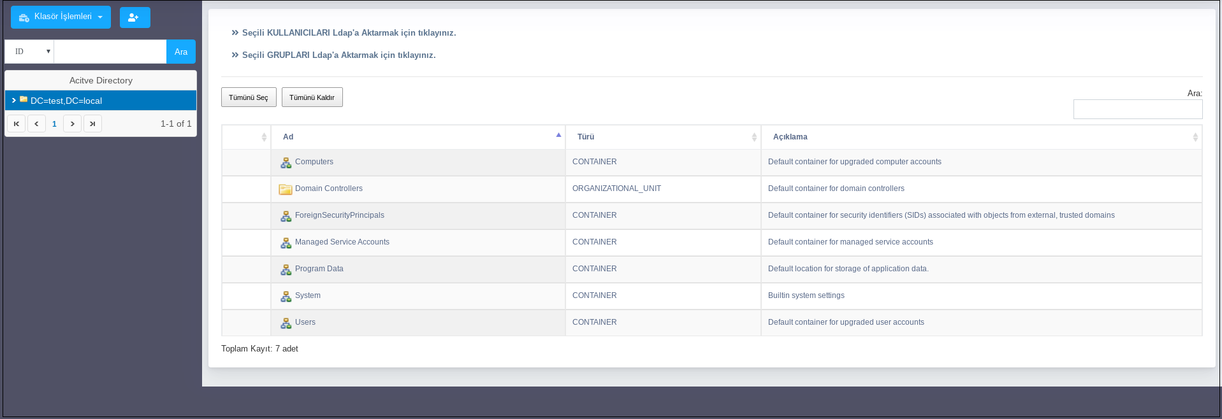Open the Klasör İşlemleri dropdown menu
This screenshot has height=419, width=1222.
coord(61,17)
